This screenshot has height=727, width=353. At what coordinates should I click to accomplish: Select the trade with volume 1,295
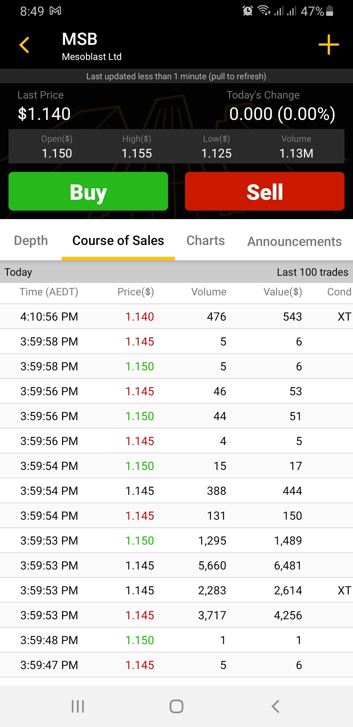coord(176,541)
